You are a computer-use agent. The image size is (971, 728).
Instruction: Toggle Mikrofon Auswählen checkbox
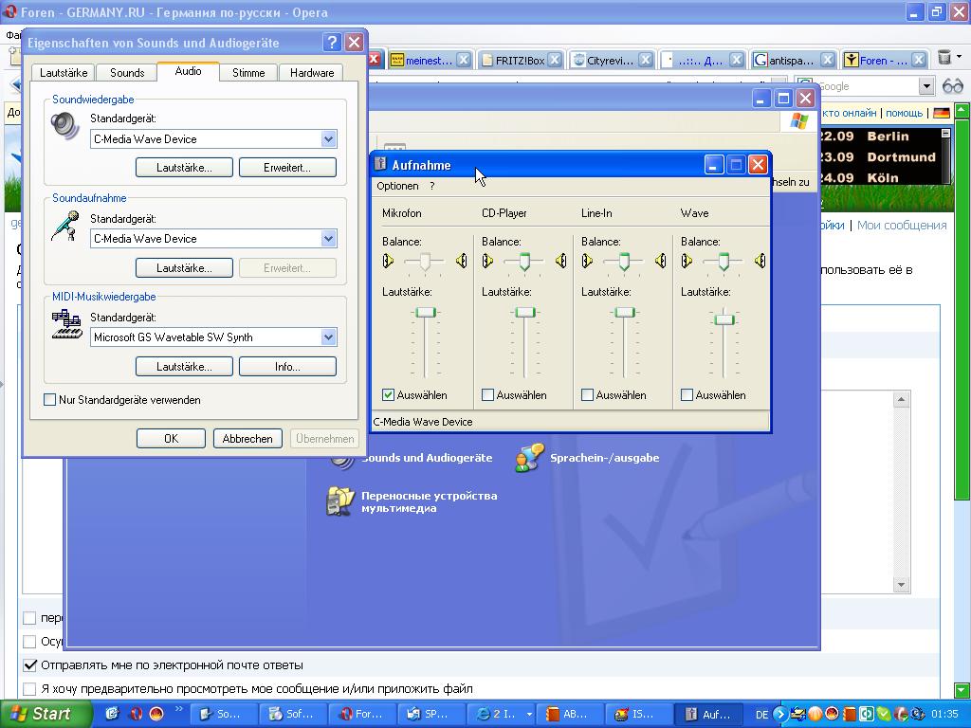388,395
